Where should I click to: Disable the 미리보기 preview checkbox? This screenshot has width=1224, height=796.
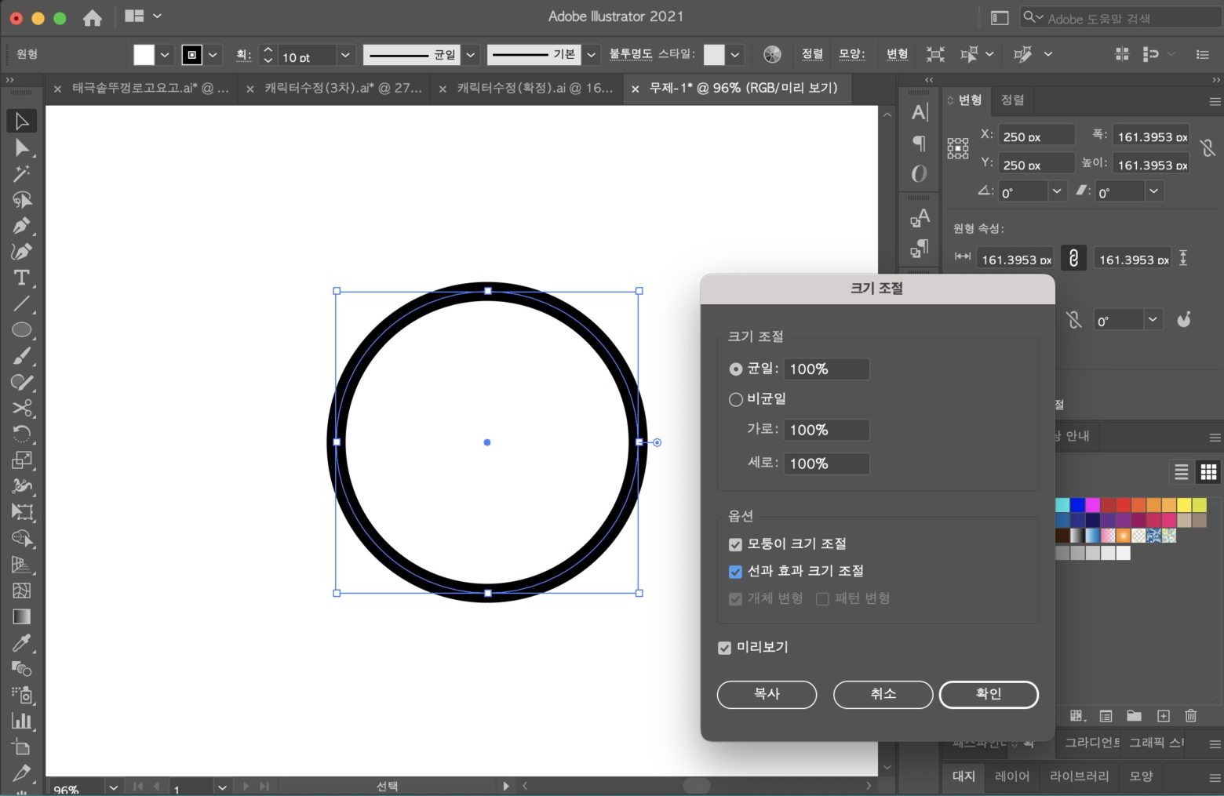[x=724, y=648]
